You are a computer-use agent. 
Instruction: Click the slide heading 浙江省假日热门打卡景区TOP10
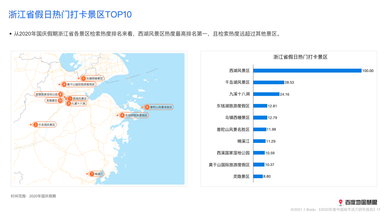point(70,14)
